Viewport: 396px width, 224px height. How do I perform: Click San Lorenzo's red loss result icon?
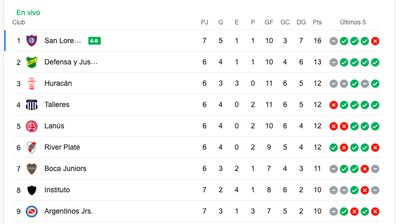click(375, 41)
